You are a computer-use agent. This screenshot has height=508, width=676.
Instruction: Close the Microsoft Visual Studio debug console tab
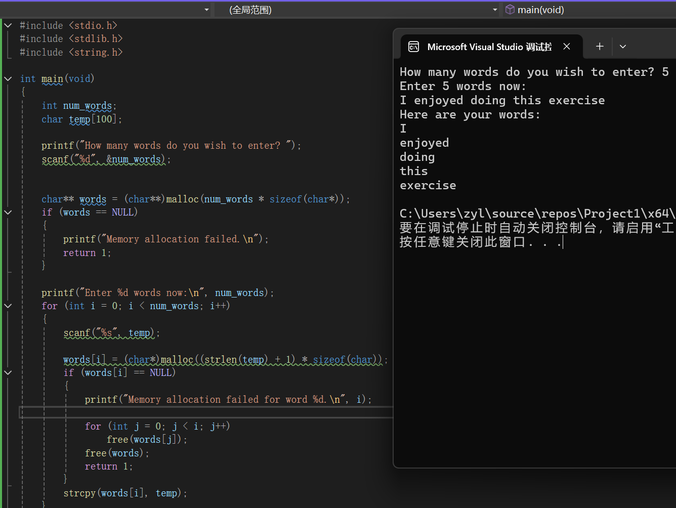(x=567, y=47)
